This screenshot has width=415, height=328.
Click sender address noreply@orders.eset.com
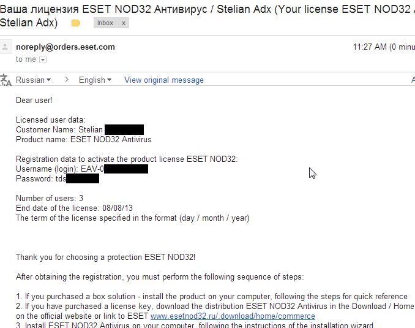65,47
